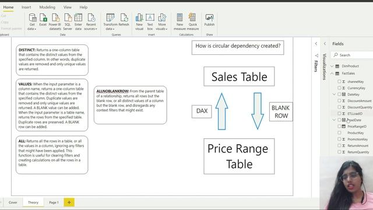Check the PriceRangeID field
This screenshot has height=210, width=373.
pyautogui.click(x=339, y=126)
